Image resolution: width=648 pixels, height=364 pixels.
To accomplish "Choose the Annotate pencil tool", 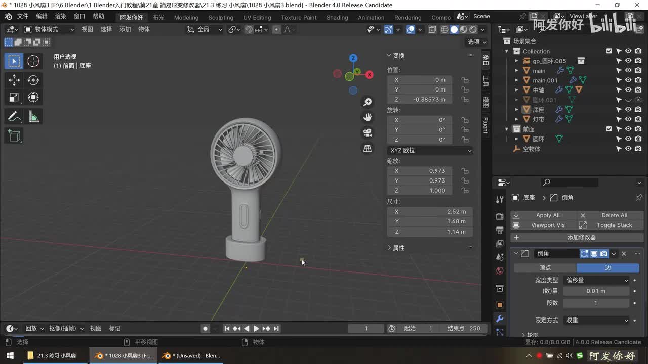I will pos(14,117).
